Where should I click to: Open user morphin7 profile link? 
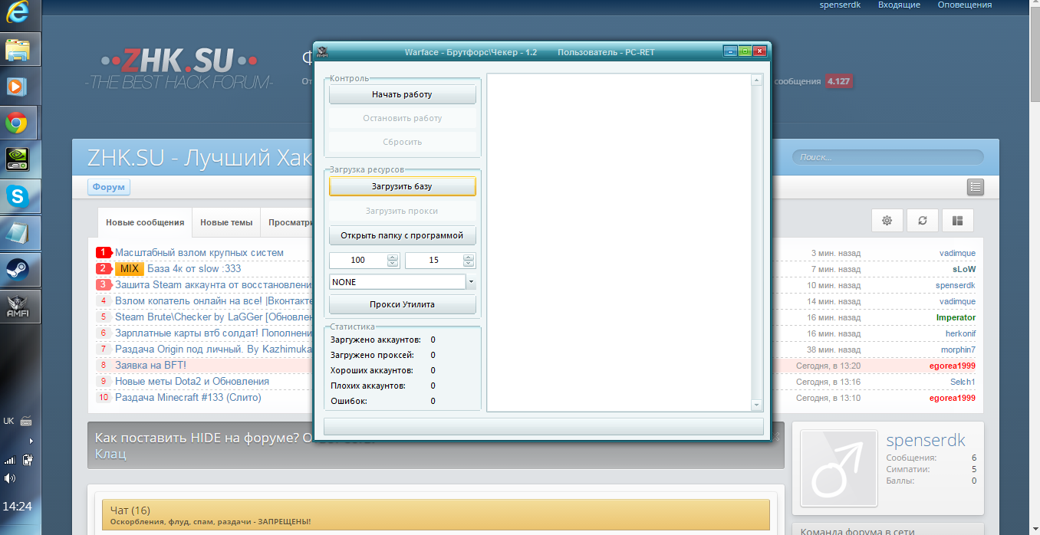(x=958, y=350)
